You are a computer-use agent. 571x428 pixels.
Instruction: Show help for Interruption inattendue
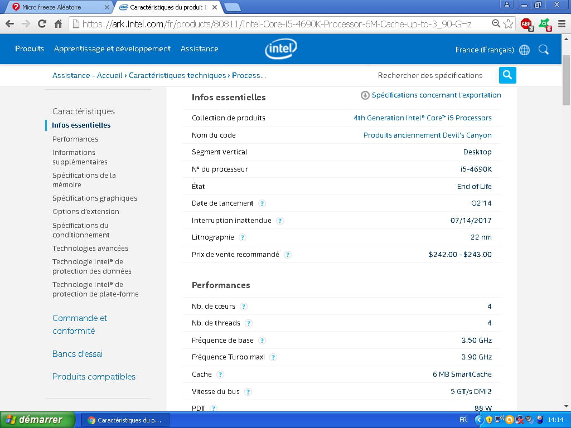pyautogui.click(x=280, y=221)
